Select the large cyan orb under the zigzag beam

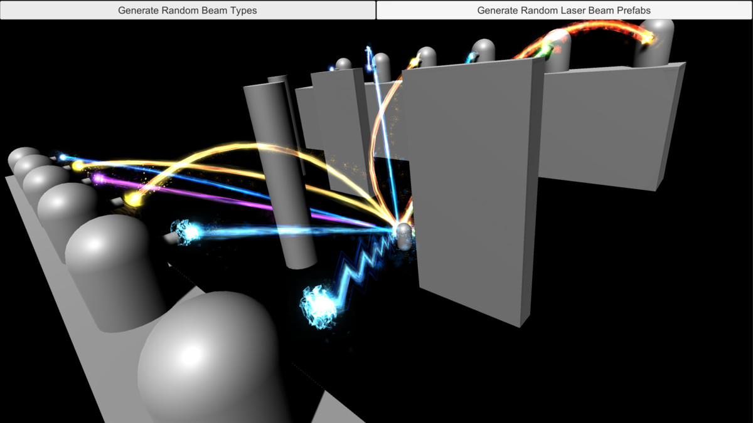pyautogui.click(x=319, y=305)
